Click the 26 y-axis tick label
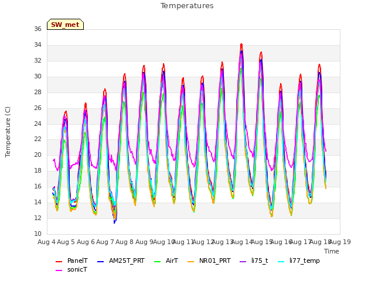The image size is (375, 281). 37,108
